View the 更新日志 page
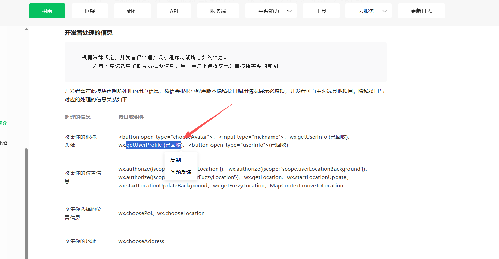The height and width of the screenshot is (259, 499). click(x=421, y=11)
